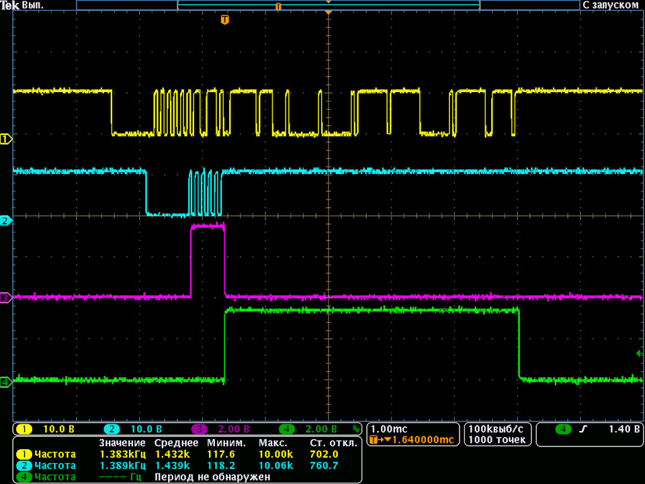Click the channel 1 yellow ground marker
Image resolution: width=645 pixels, height=484 pixels.
[6, 139]
